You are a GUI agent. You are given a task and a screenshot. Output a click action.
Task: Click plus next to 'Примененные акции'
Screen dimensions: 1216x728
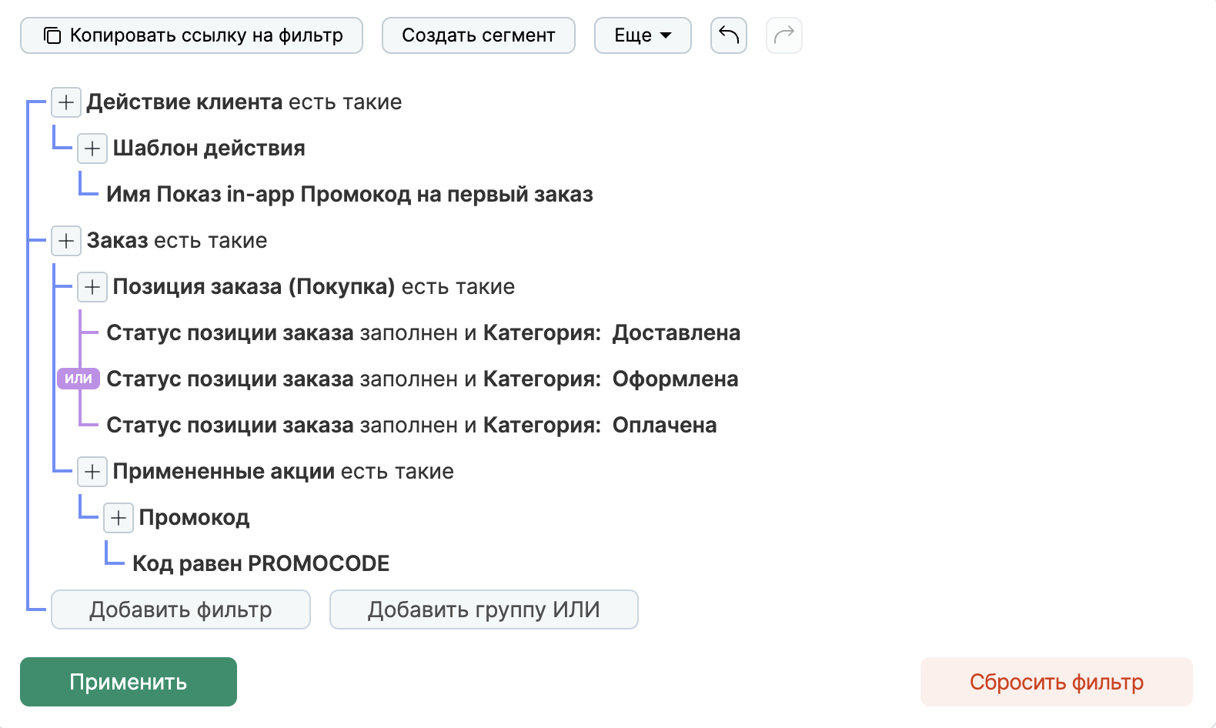click(x=92, y=472)
